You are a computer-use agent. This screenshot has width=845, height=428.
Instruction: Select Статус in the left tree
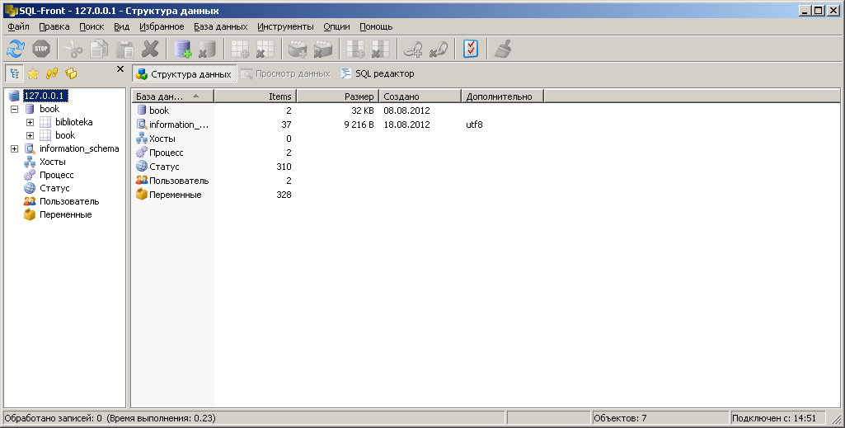(x=54, y=188)
